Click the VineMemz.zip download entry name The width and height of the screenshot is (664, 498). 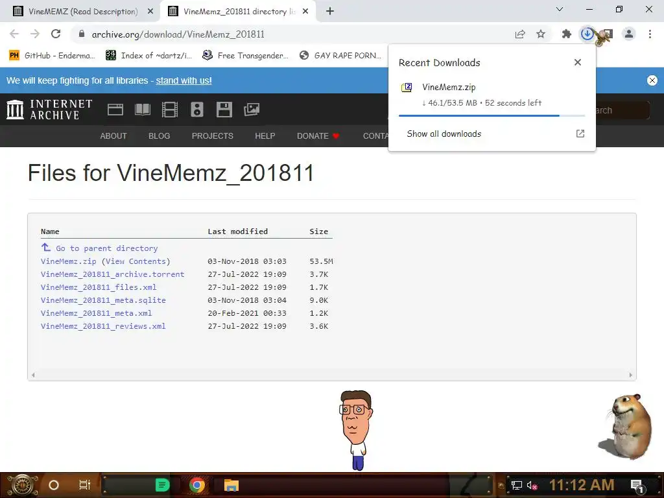tap(449, 88)
